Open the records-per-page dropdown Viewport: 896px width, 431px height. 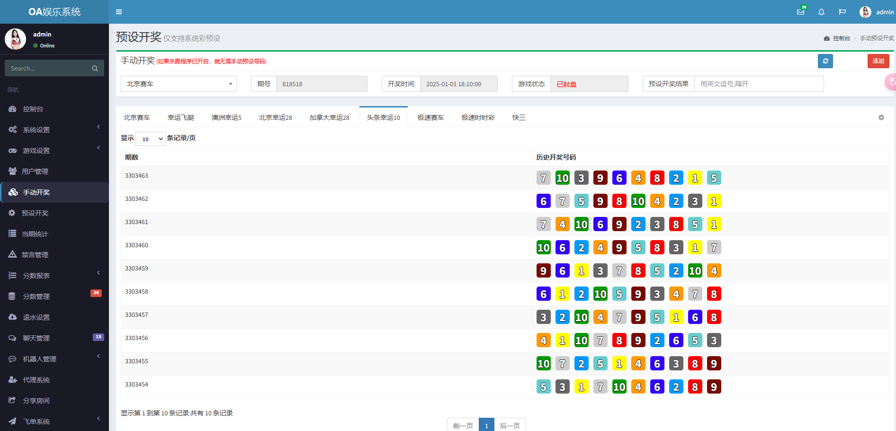[151, 139]
